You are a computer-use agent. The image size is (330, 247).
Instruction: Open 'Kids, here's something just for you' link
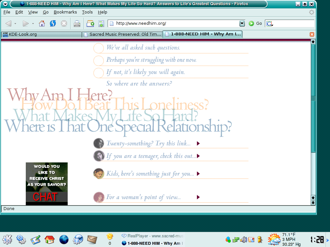click(150, 174)
